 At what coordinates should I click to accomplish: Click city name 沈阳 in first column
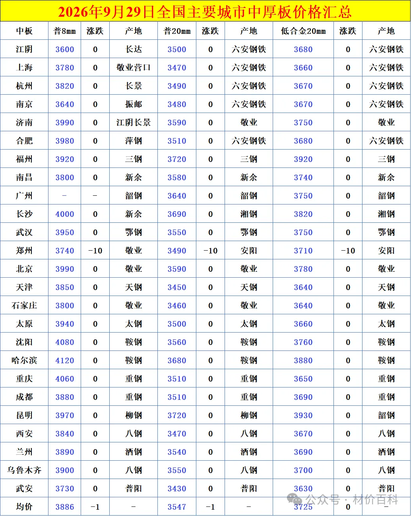24,342
